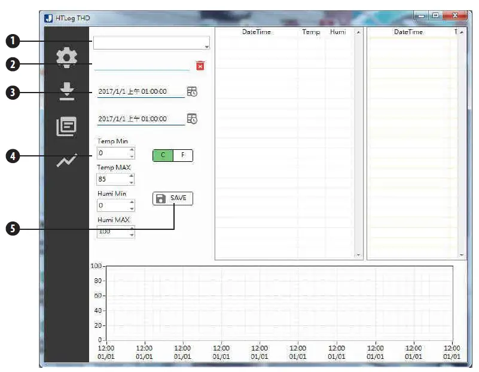Click the floppy disk icon on the SAVE button
Screen dimensions: 479x372
tap(159, 198)
